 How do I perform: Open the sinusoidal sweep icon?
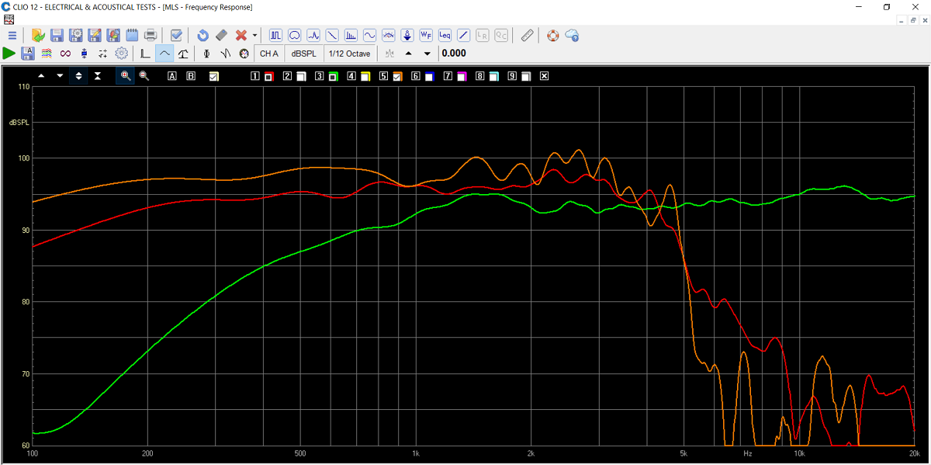(x=369, y=36)
